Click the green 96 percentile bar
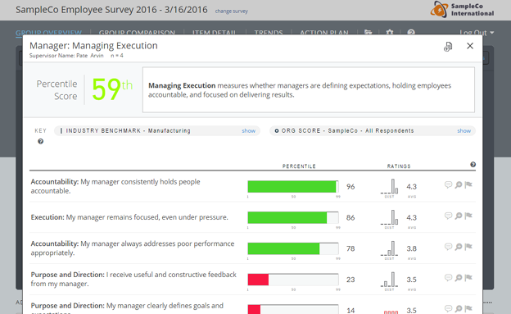 292,186
